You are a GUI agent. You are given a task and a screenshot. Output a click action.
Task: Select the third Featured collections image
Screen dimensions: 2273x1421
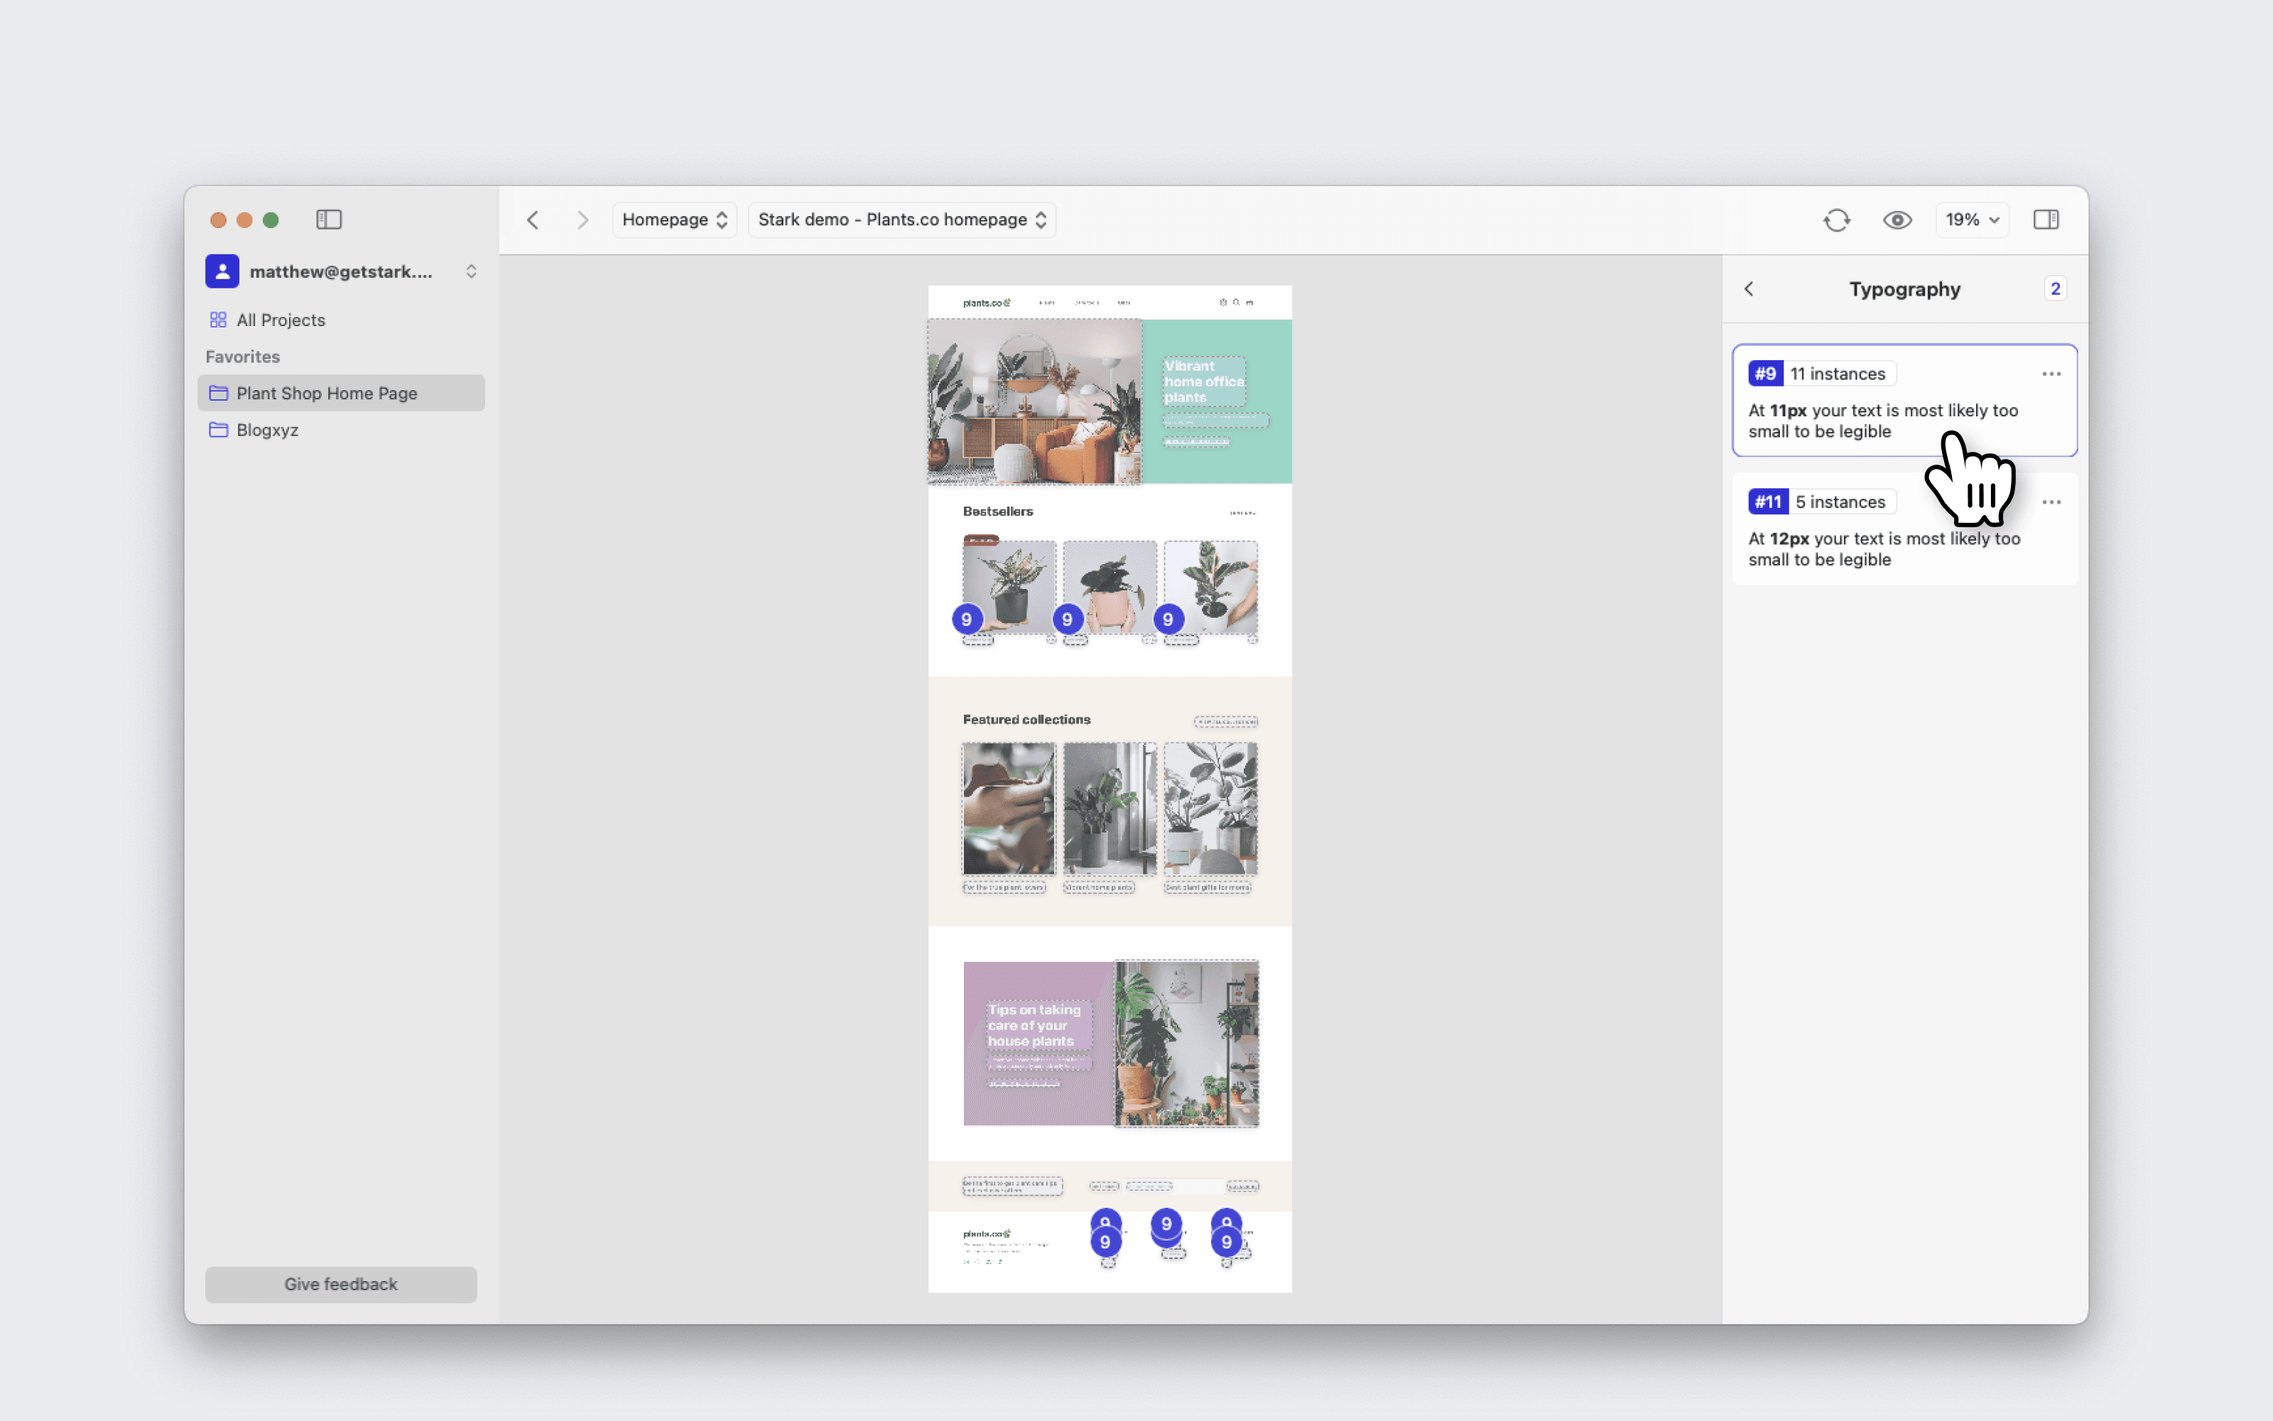[1210, 809]
